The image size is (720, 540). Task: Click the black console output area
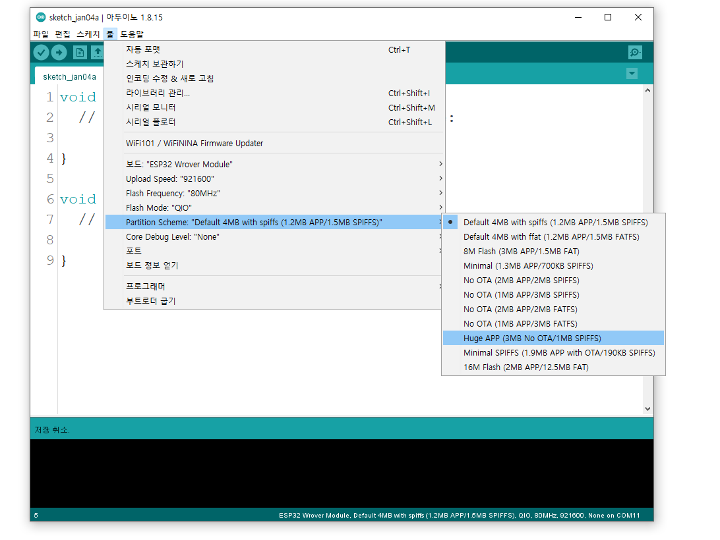click(x=342, y=473)
